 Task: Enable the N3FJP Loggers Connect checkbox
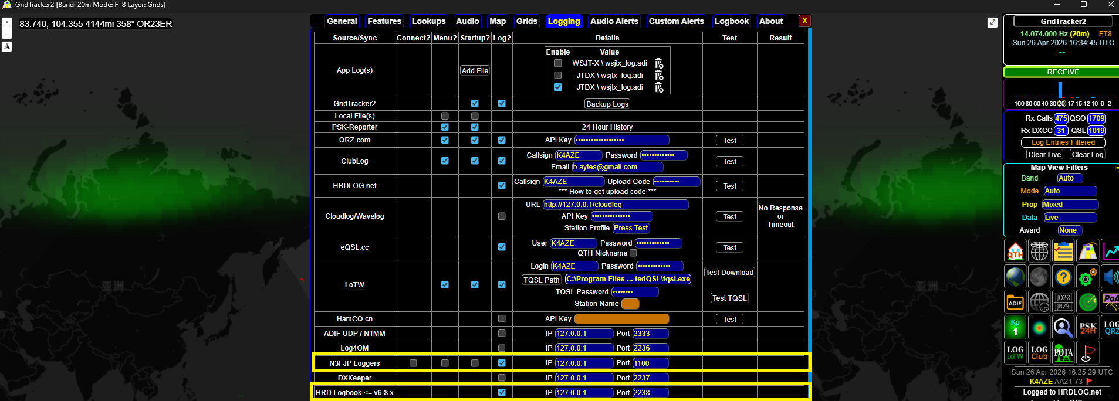413,363
